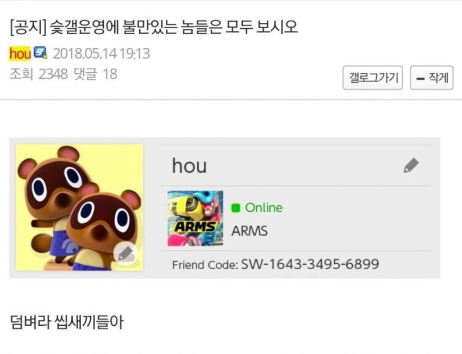Select the Timmy and Tommy profile picture
This screenshot has height=354, width=462.
coord(79,207)
